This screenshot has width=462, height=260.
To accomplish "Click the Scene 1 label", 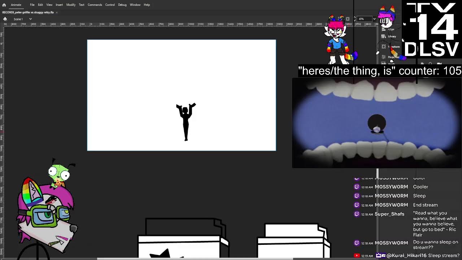I will [x=18, y=19].
